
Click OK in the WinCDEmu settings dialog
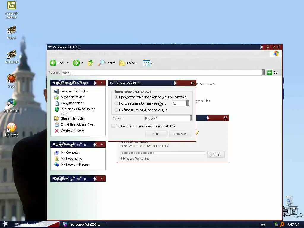click(156, 134)
